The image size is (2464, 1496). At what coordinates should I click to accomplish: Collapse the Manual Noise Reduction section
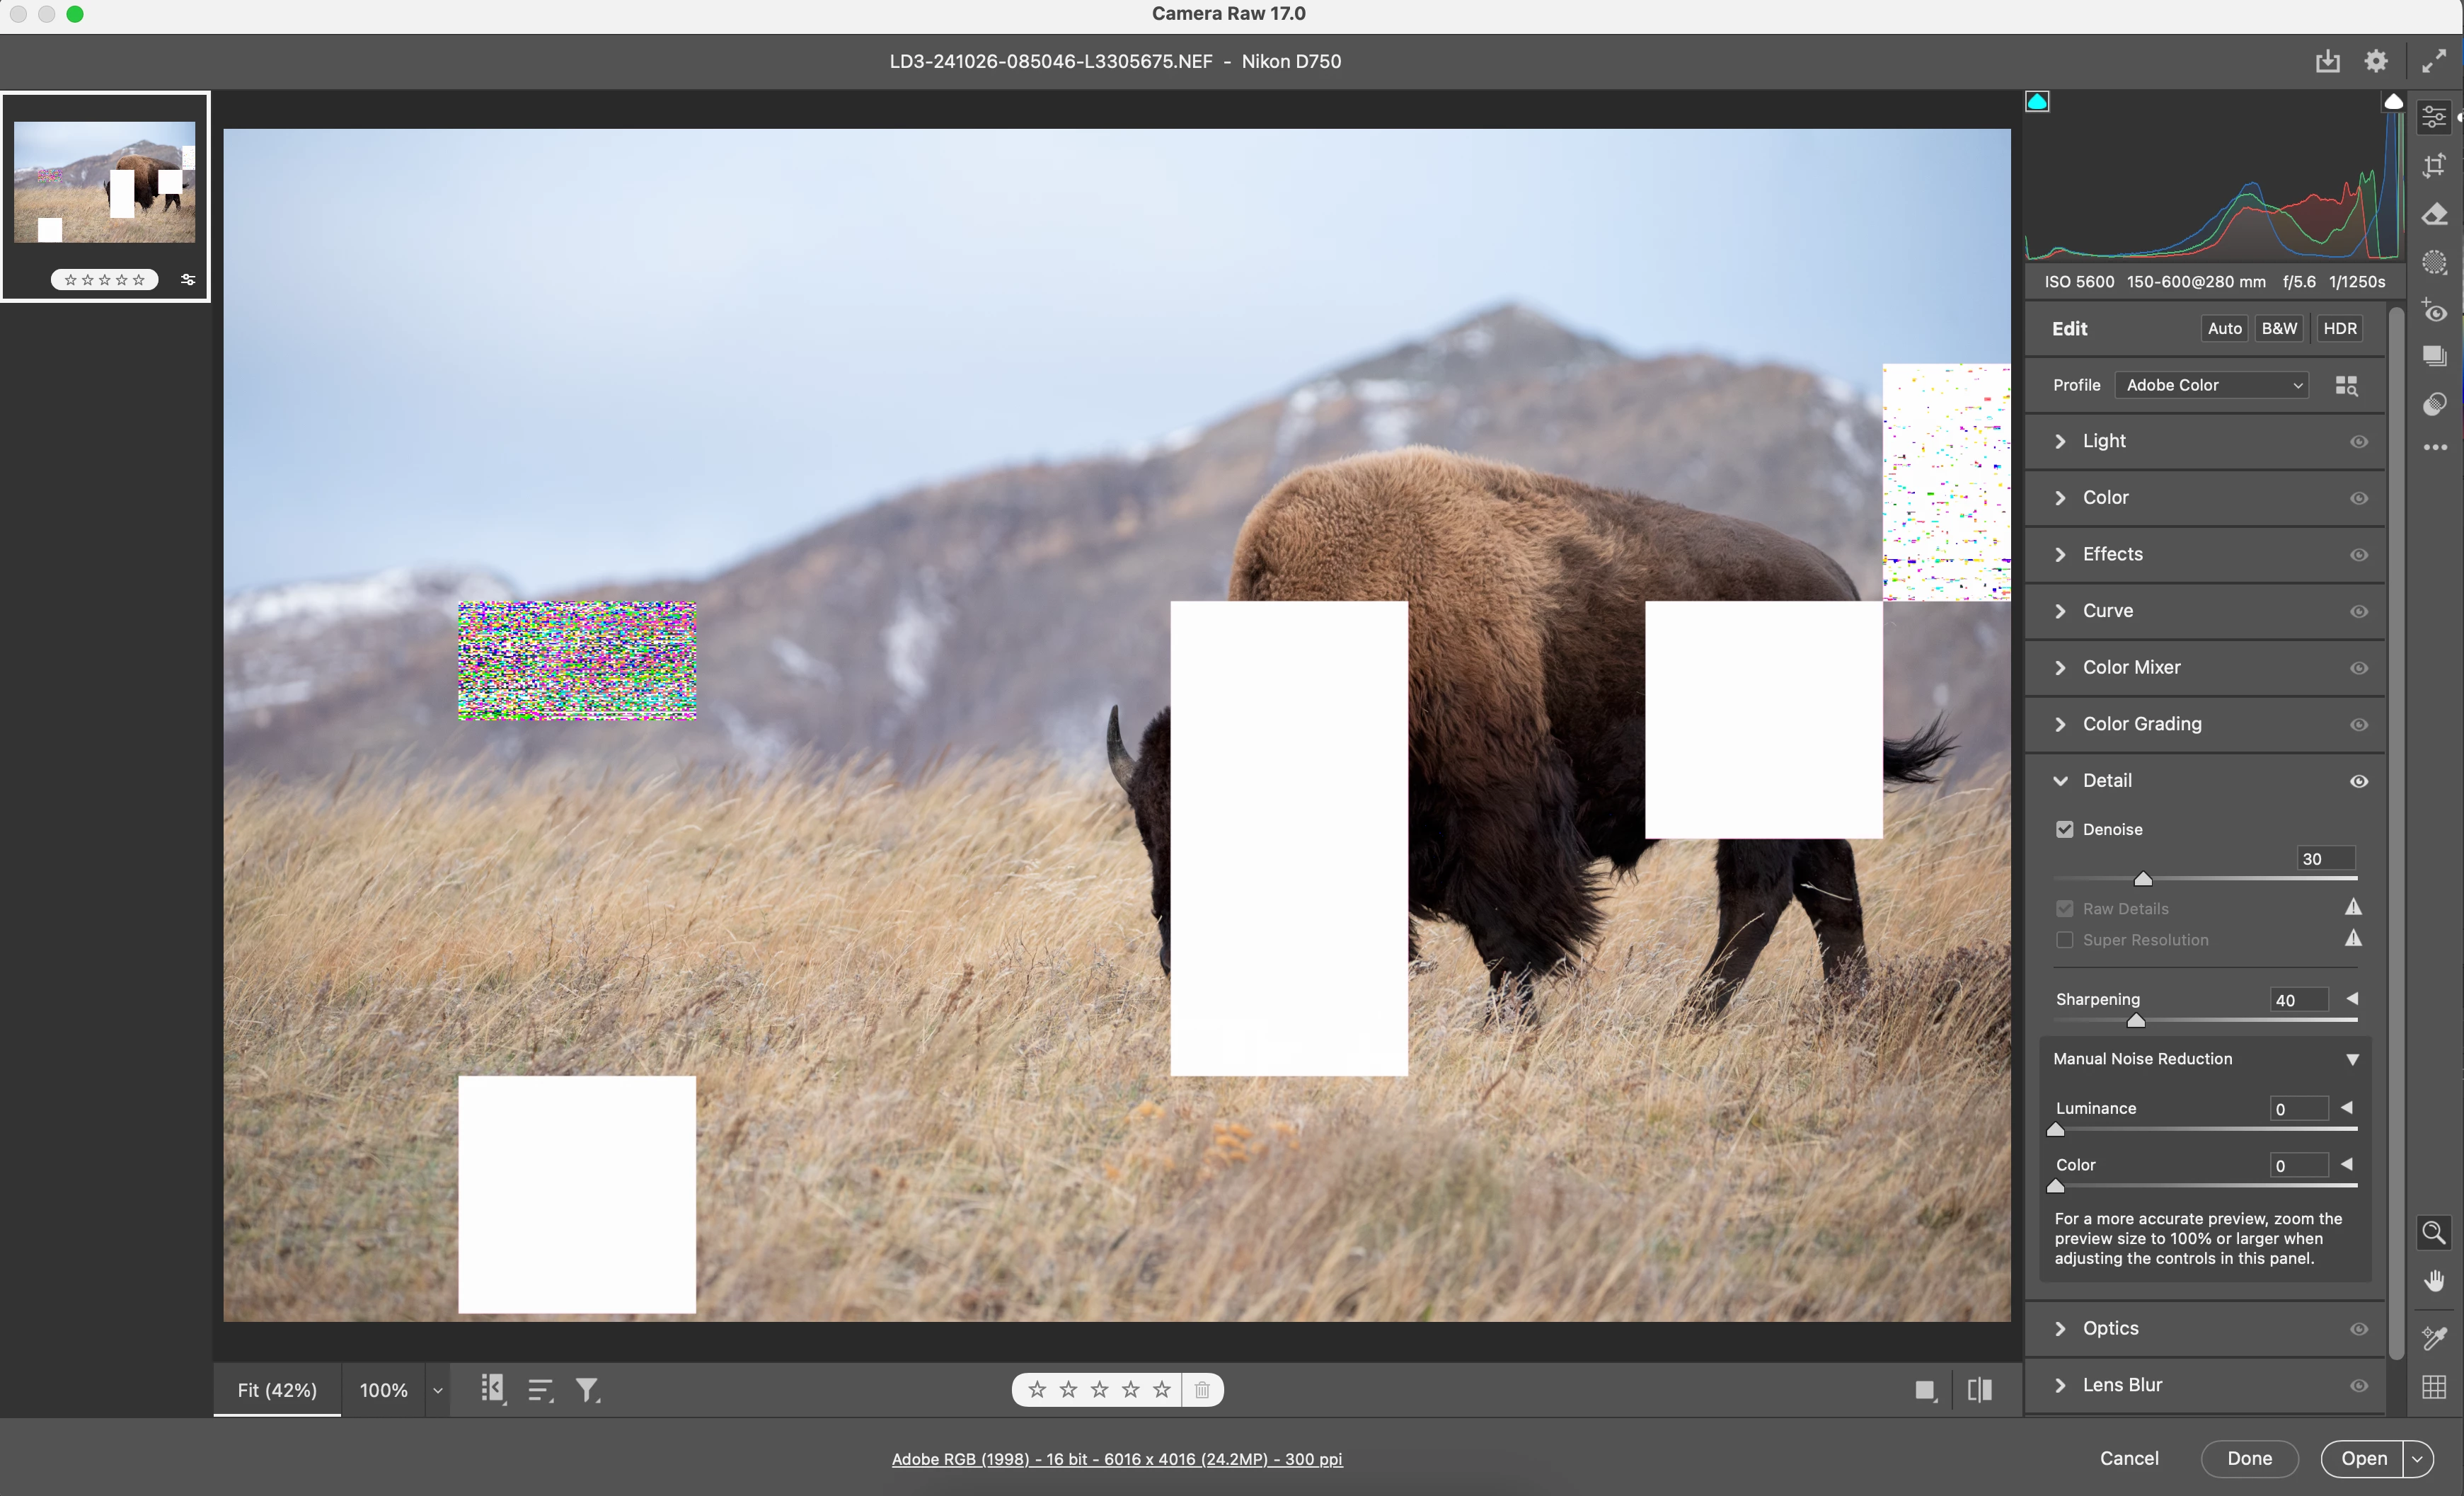coord(2352,1059)
